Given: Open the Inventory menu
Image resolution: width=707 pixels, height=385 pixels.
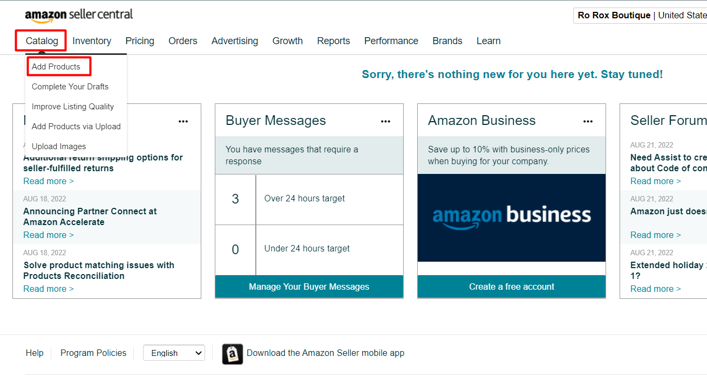Looking at the screenshot, I should click(92, 41).
